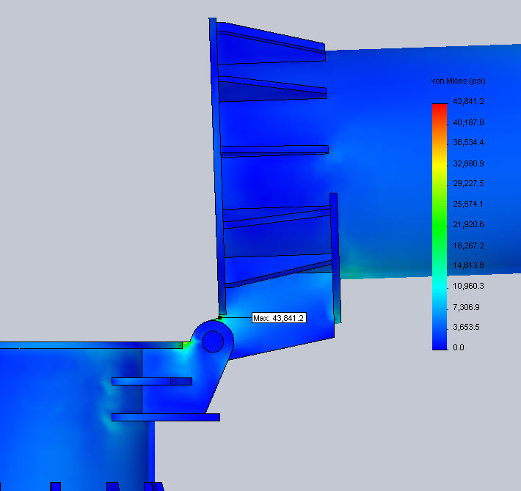Click the 40,187.8 legend value

tap(468, 122)
